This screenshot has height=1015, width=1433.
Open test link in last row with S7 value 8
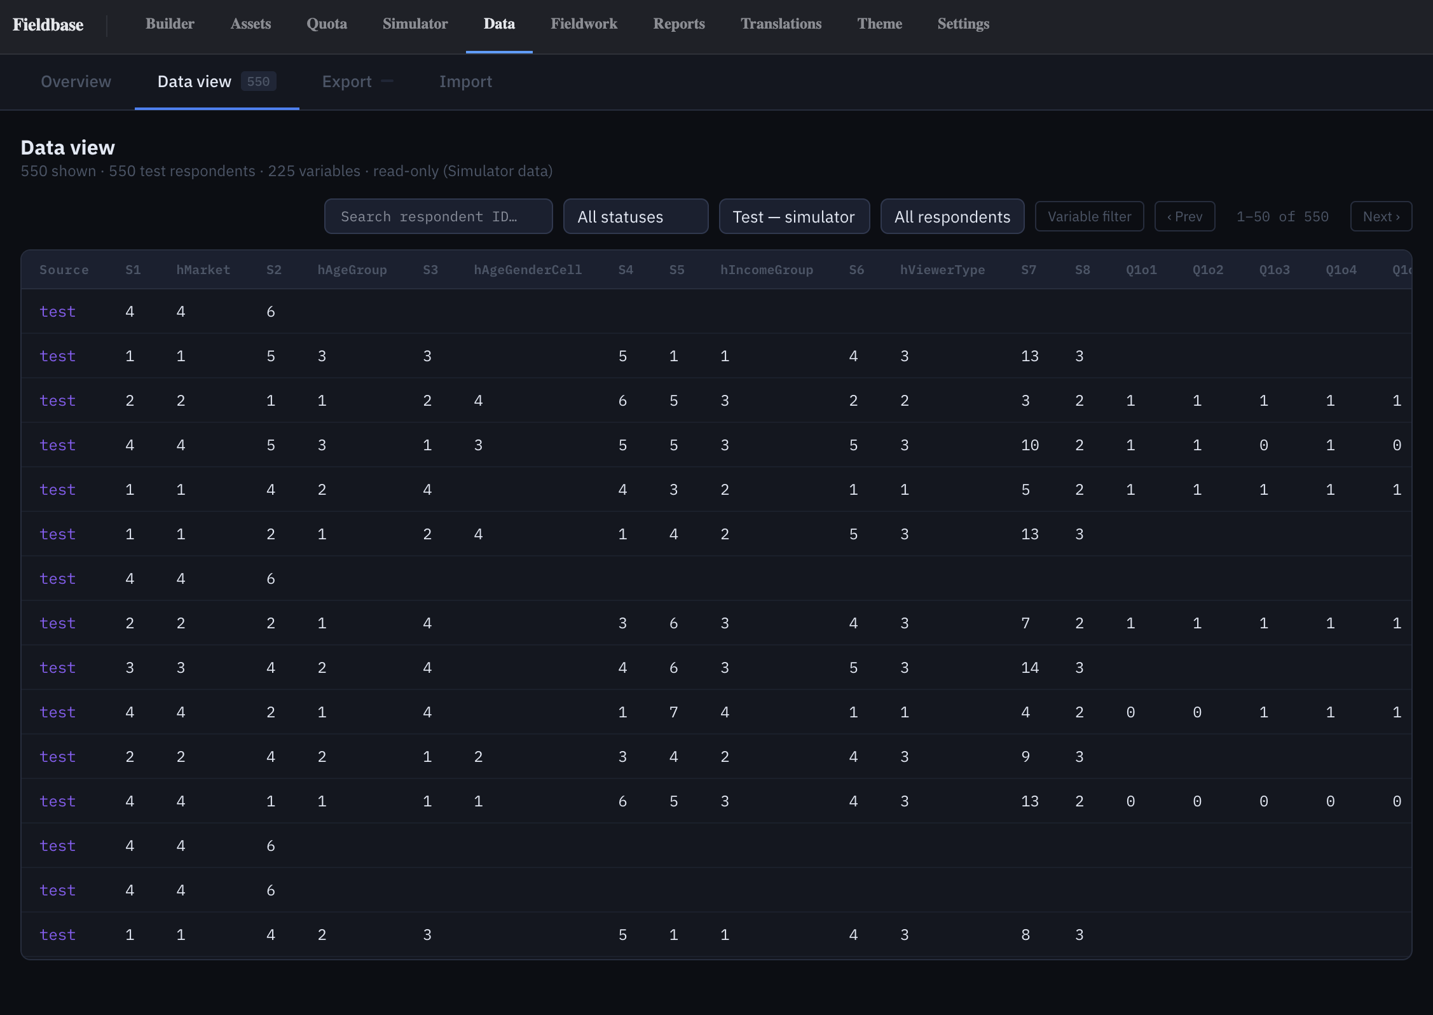[x=57, y=935]
